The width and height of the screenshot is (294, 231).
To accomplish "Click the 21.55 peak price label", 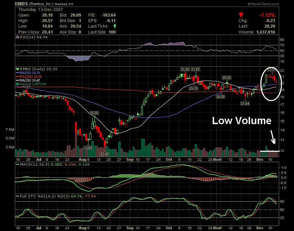I will click(x=195, y=70).
